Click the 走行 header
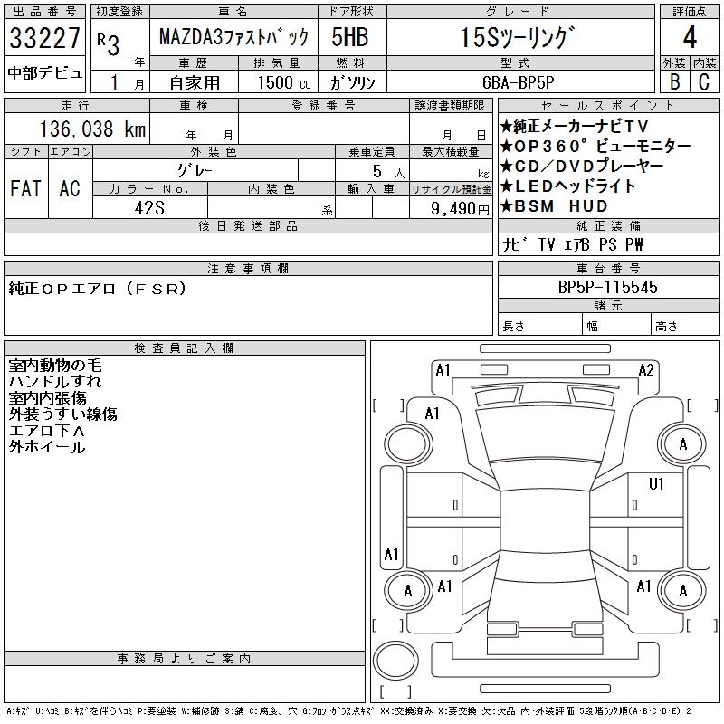The height and width of the screenshot is (724, 724). (x=77, y=106)
